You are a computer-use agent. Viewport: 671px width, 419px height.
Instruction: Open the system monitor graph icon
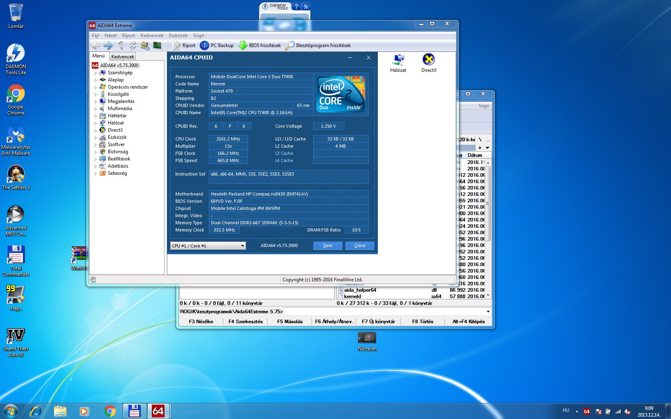(157, 45)
